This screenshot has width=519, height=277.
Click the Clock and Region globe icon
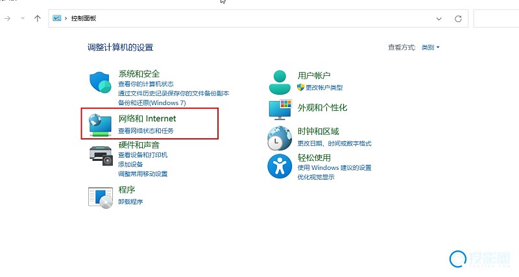point(281,138)
